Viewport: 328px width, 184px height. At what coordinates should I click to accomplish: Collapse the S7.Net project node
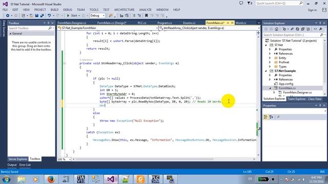[266, 45]
